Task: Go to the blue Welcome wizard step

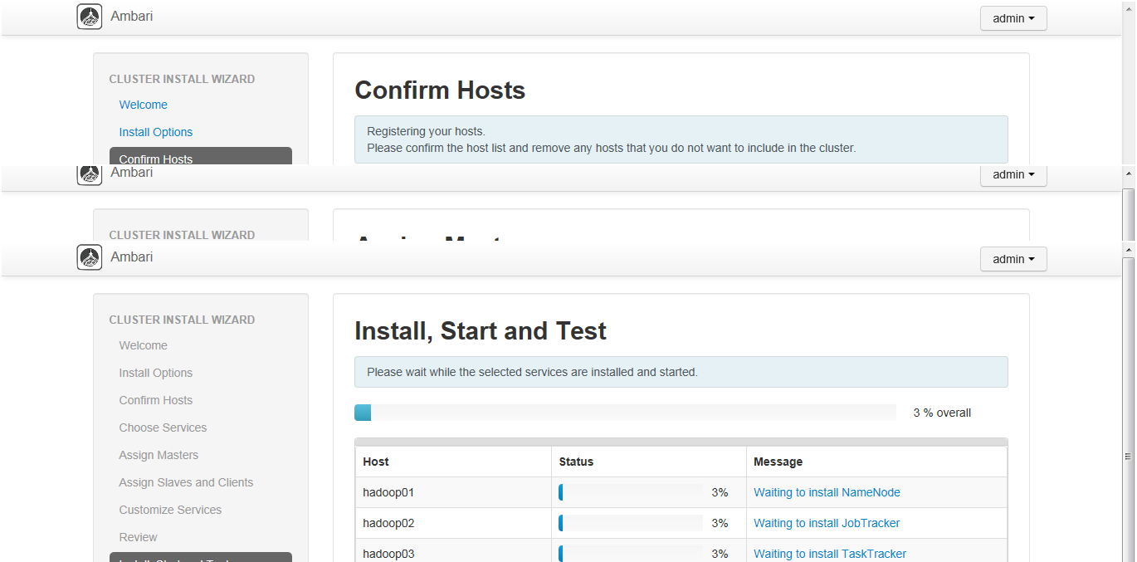Action: coord(143,105)
